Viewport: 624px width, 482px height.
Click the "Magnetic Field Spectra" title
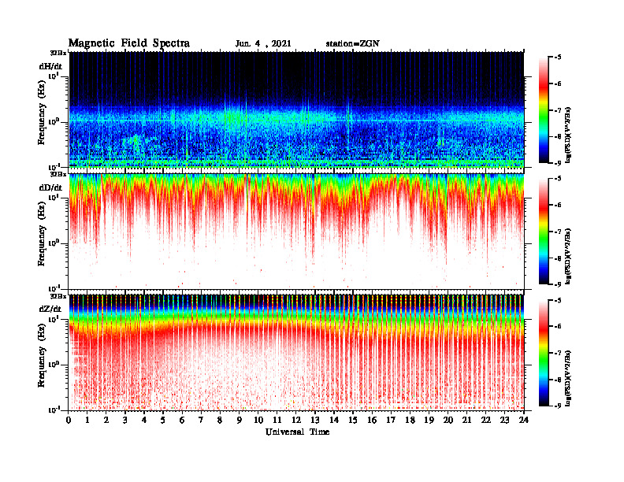pos(129,43)
